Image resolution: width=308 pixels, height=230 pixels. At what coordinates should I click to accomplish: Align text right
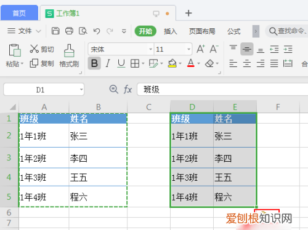click(x=261, y=63)
